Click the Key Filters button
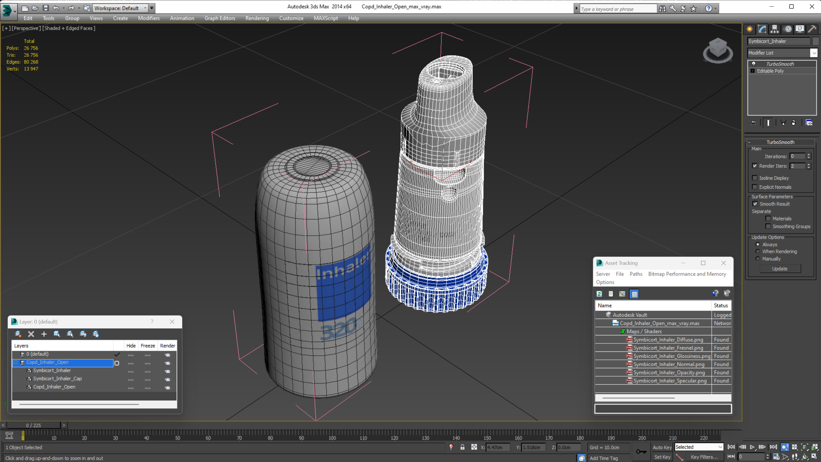 (x=704, y=457)
